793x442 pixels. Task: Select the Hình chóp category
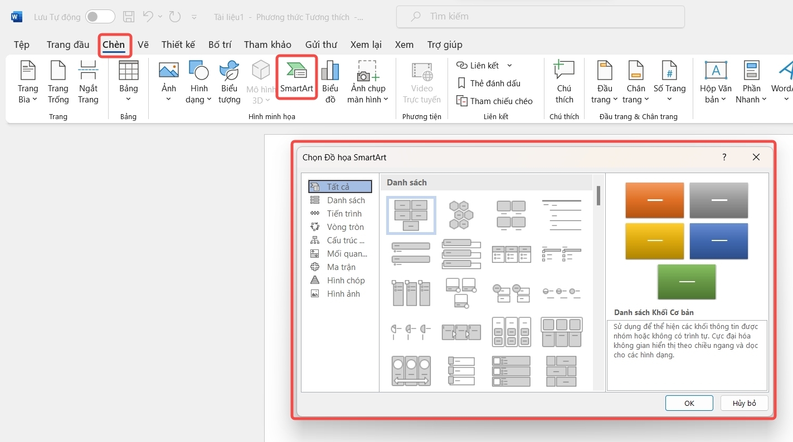coord(340,281)
